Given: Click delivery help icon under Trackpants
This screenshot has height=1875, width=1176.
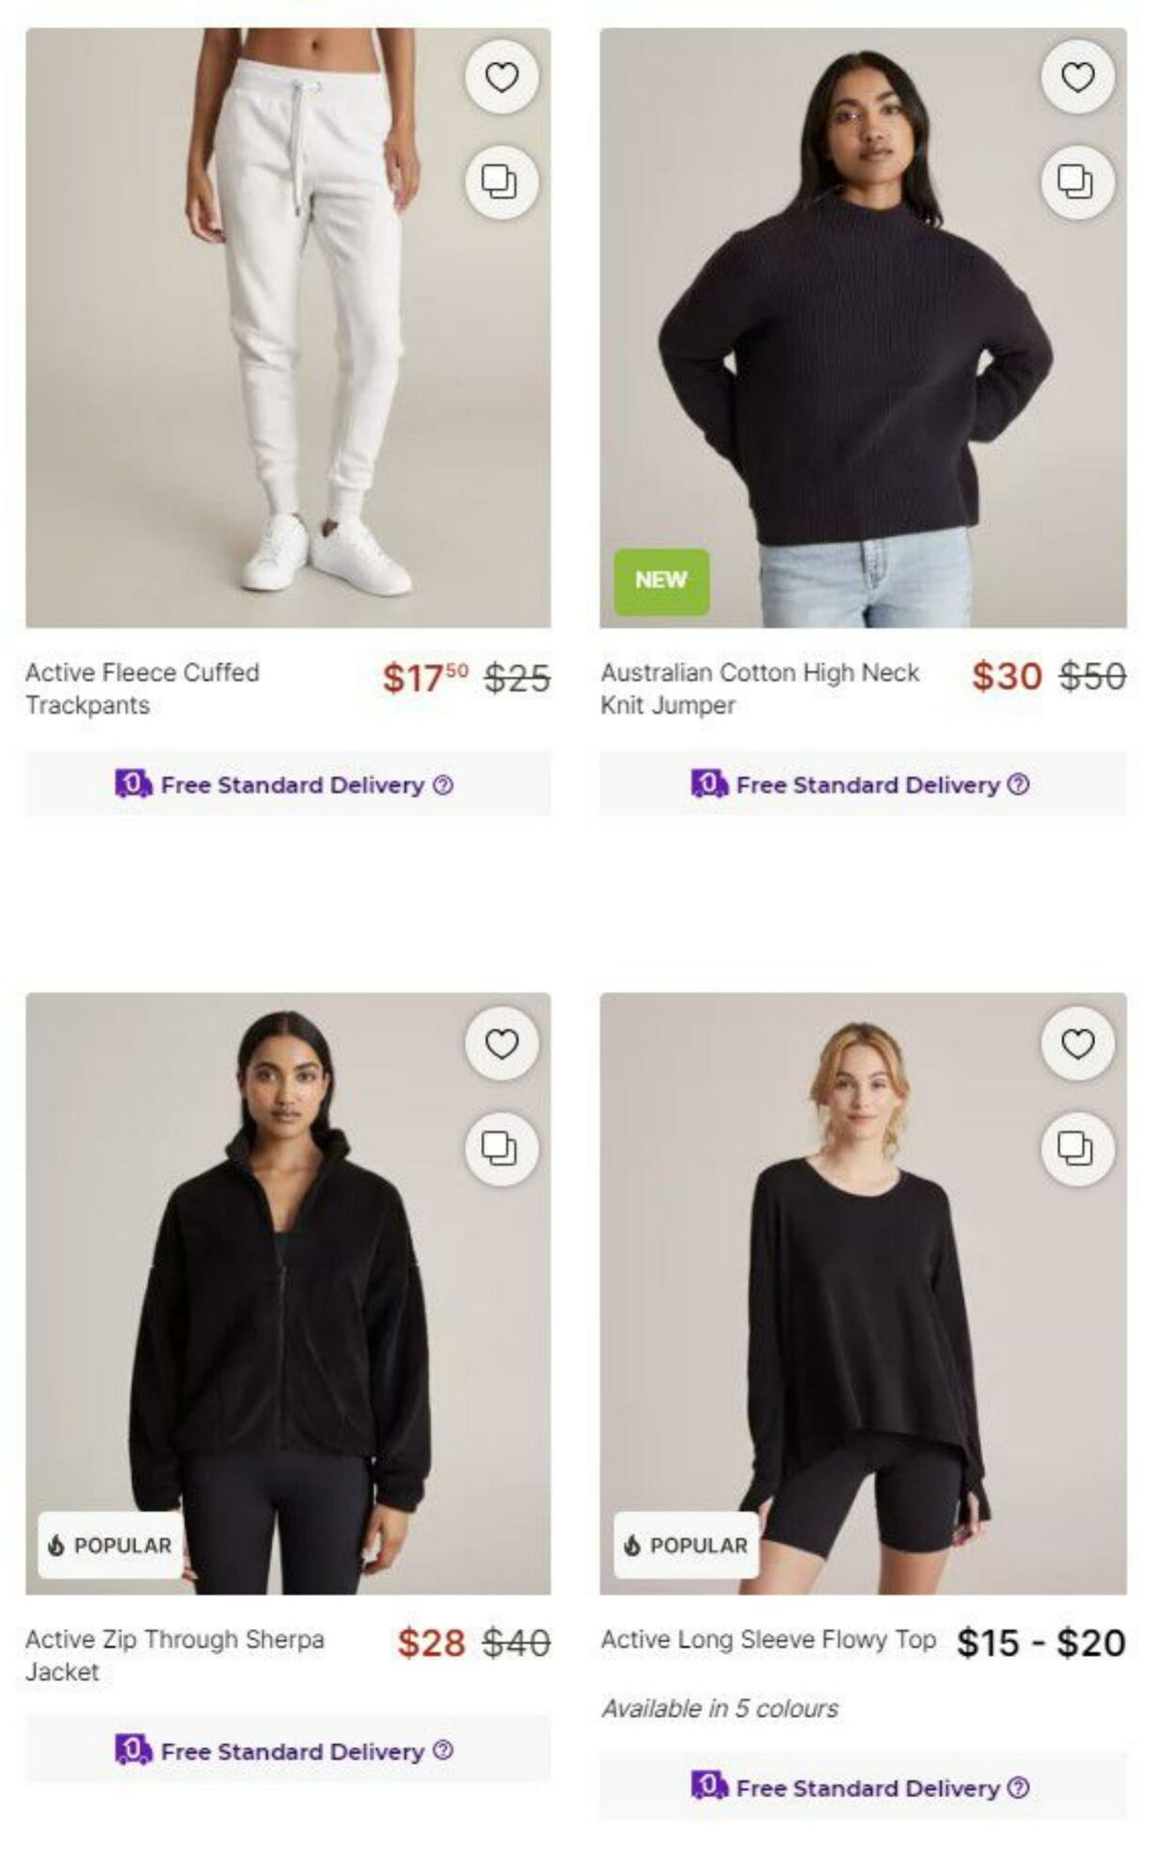Looking at the screenshot, I should click(444, 785).
